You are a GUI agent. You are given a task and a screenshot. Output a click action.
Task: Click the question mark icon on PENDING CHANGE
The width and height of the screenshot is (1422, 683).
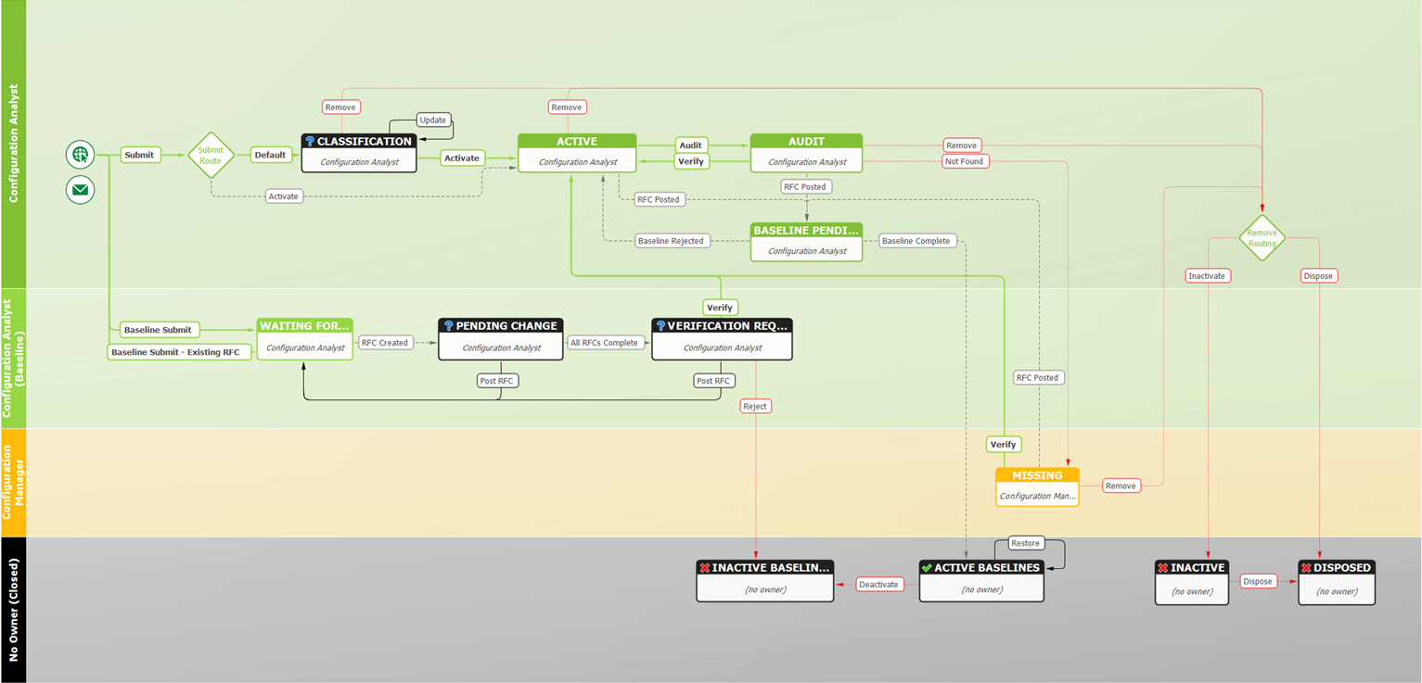pyautogui.click(x=448, y=326)
